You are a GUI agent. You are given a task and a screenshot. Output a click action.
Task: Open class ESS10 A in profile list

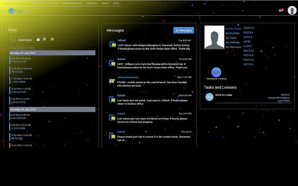pyautogui.click(x=248, y=33)
